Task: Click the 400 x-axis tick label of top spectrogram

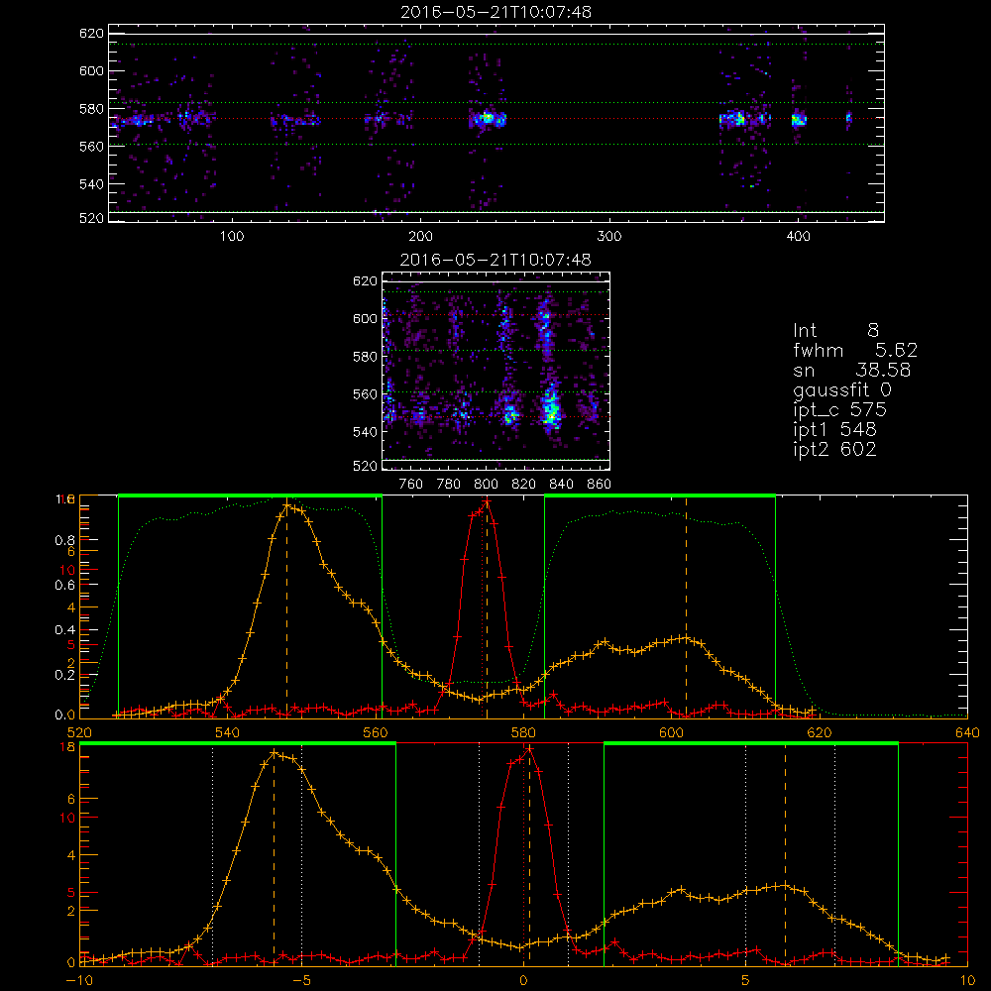Action: click(798, 237)
